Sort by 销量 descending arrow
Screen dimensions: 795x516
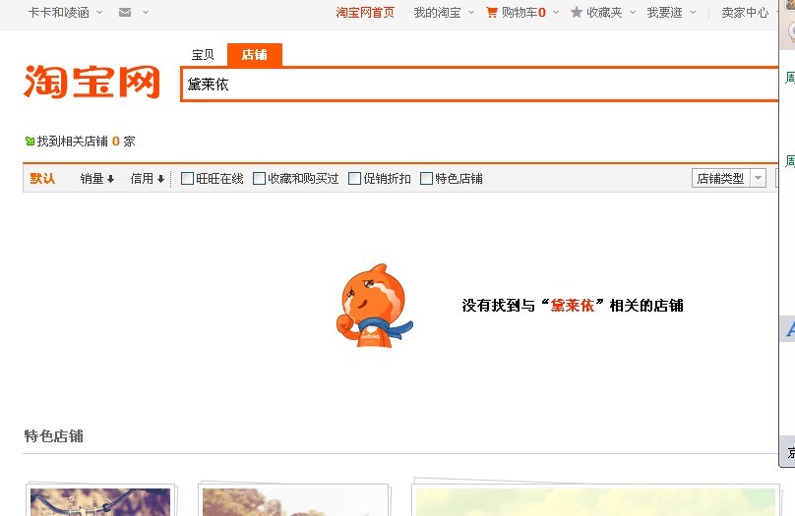point(110,179)
